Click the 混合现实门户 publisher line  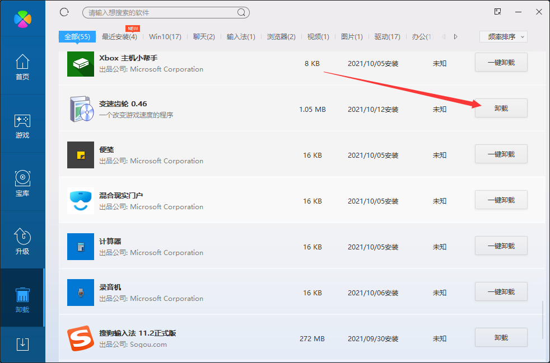[151, 207]
